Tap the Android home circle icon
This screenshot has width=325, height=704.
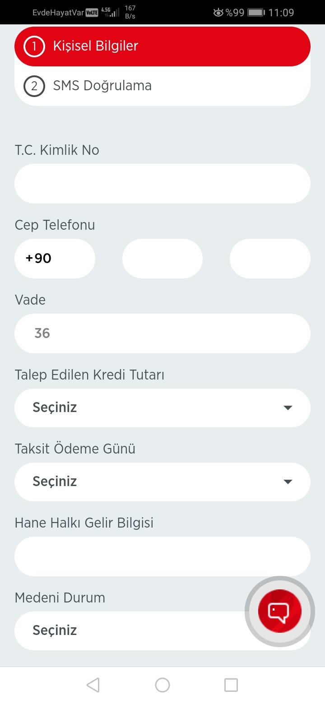(x=162, y=685)
